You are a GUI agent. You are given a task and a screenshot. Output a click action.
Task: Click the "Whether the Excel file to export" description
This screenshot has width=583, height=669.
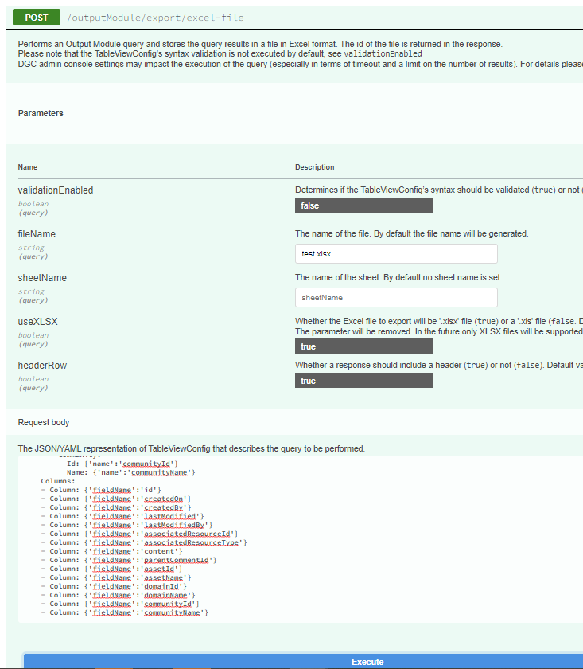coord(438,321)
